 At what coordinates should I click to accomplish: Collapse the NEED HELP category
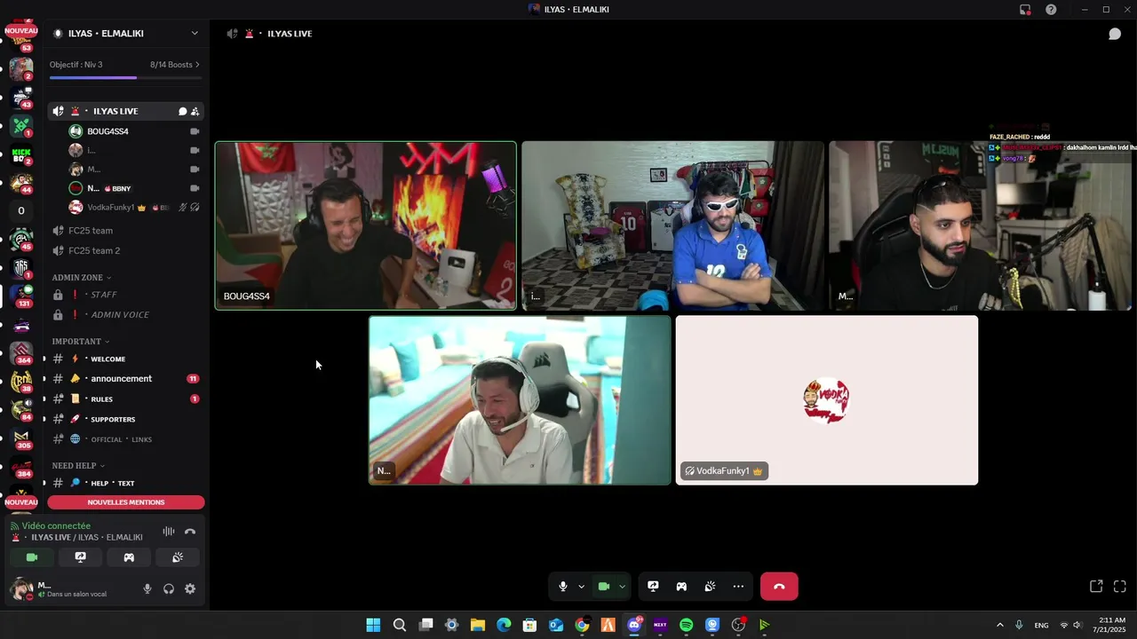click(x=78, y=466)
